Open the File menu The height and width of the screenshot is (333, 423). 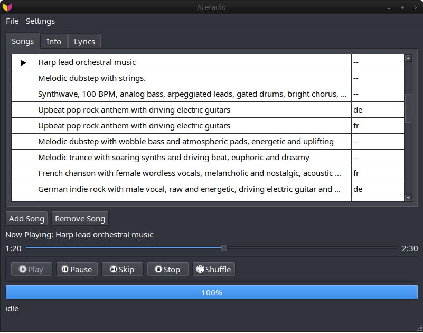(12, 21)
